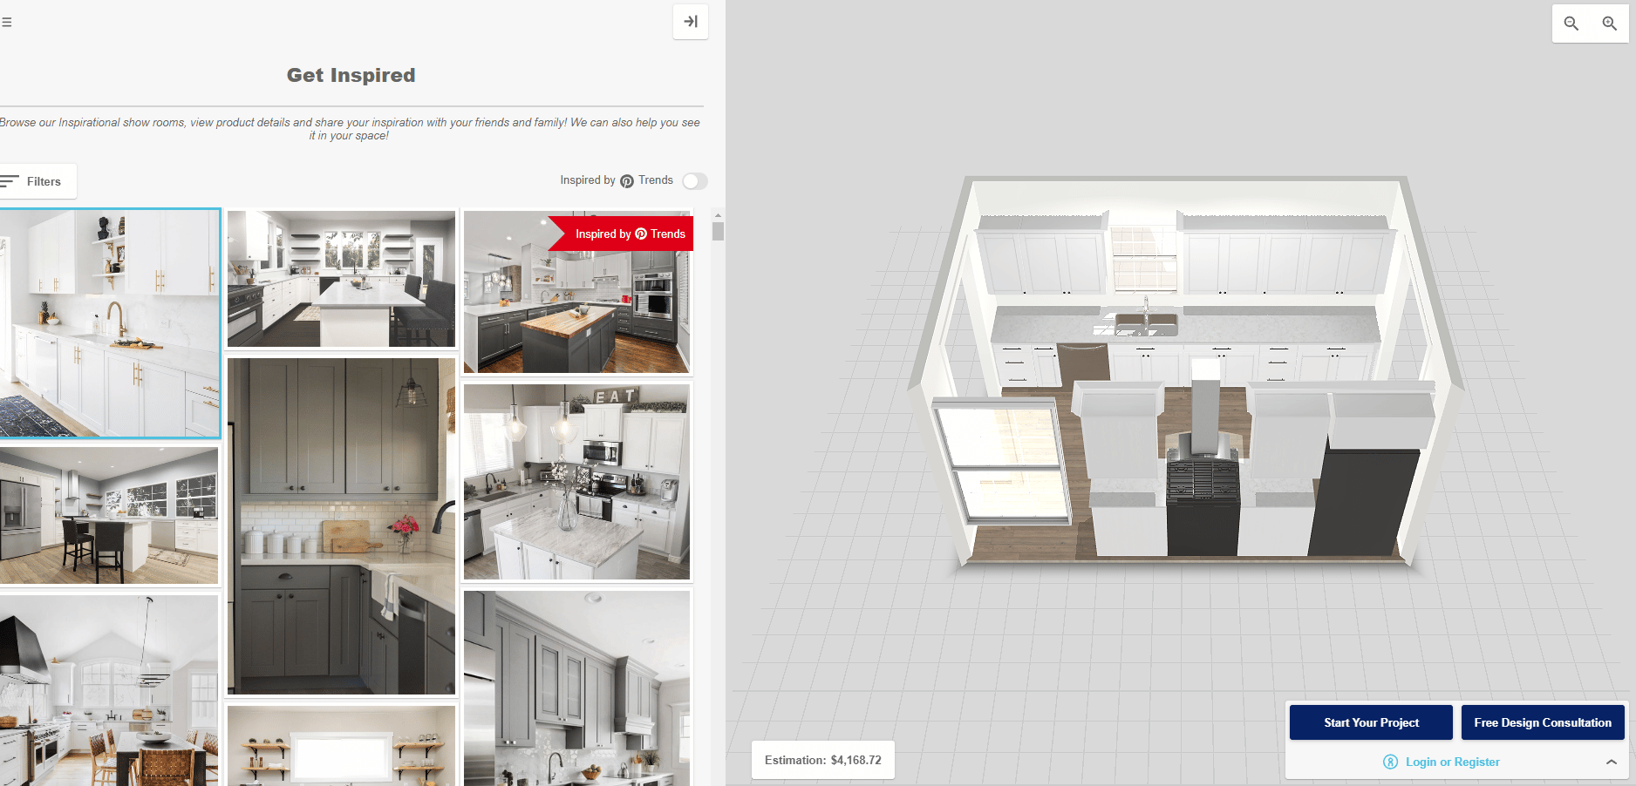This screenshot has height=786, width=1636.
Task: Collapse the project panel using the chevron
Action: 1612,762
